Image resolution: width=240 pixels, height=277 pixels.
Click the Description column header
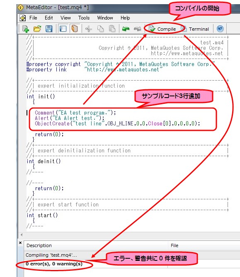pyautogui.click(x=96, y=245)
